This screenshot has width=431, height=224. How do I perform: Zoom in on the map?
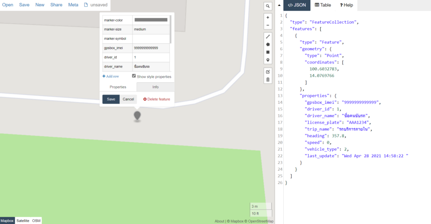[x=267, y=17]
